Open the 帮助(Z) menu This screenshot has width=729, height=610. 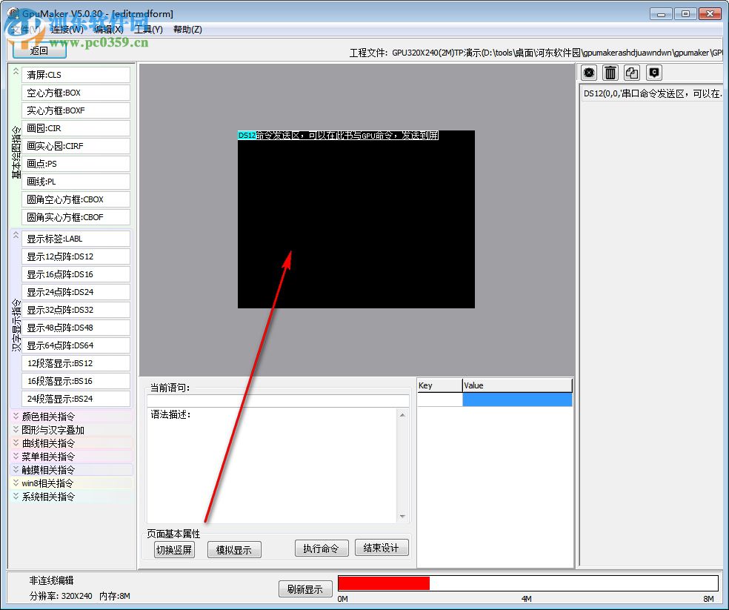point(187,29)
